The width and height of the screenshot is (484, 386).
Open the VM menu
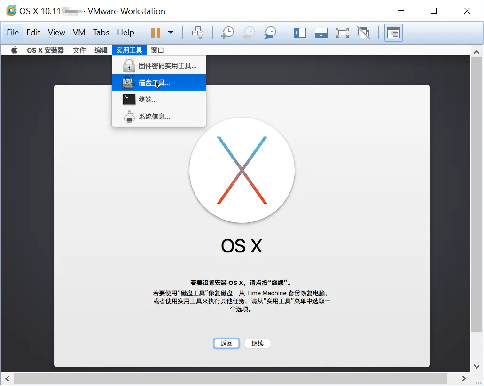click(78, 32)
